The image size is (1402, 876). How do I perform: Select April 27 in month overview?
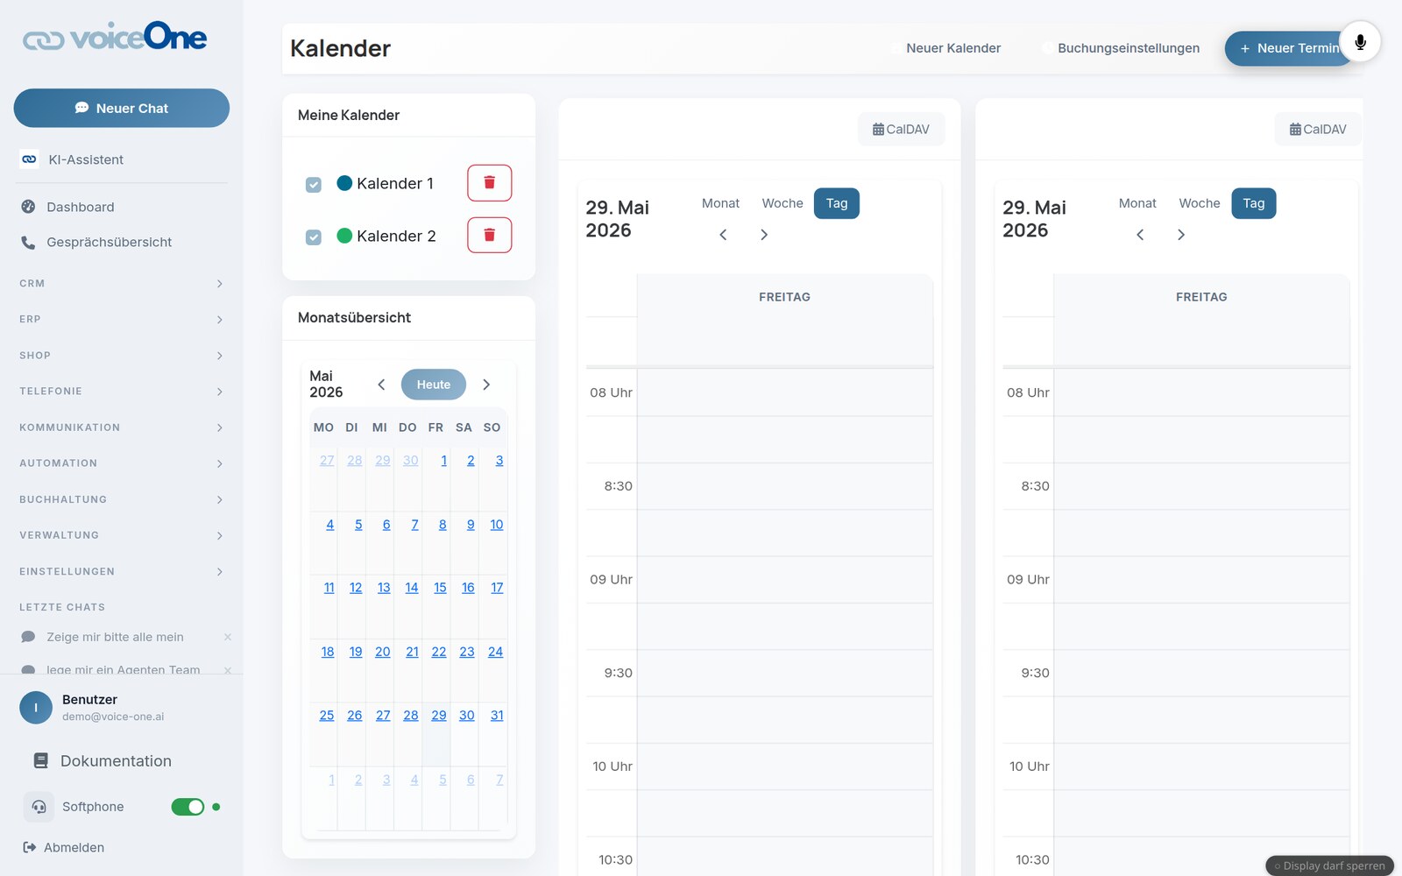327,461
